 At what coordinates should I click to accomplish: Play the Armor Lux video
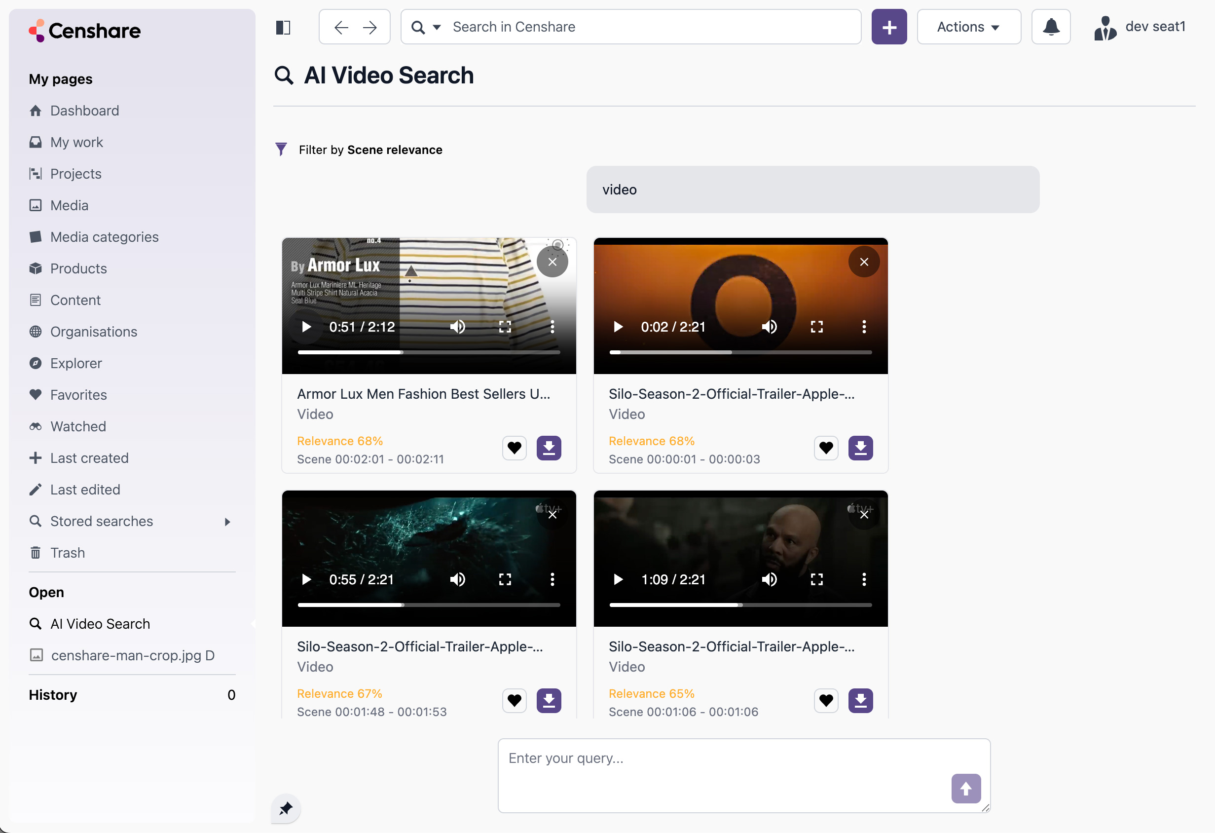click(x=306, y=327)
